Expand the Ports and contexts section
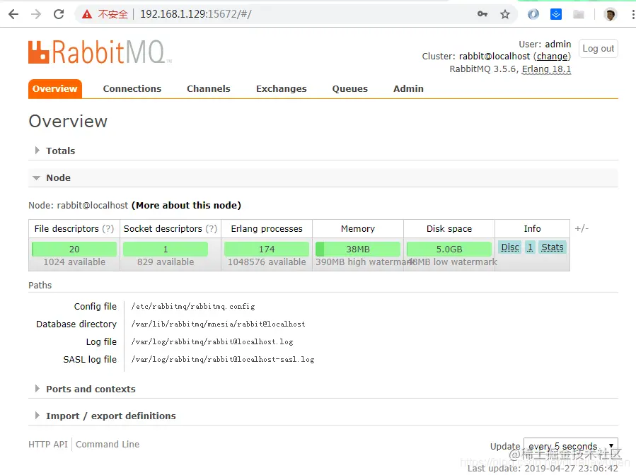 (x=91, y=389)
